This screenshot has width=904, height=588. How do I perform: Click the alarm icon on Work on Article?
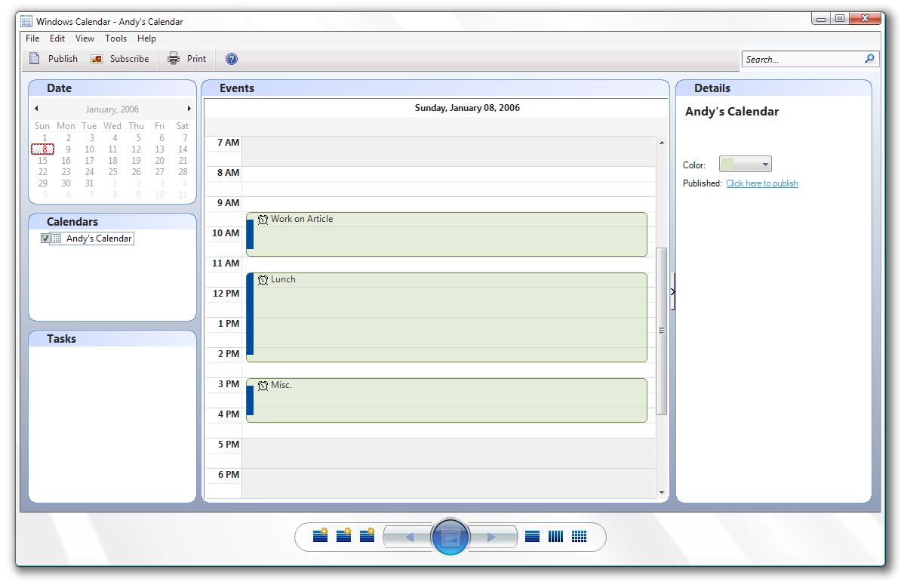(263, 219)
